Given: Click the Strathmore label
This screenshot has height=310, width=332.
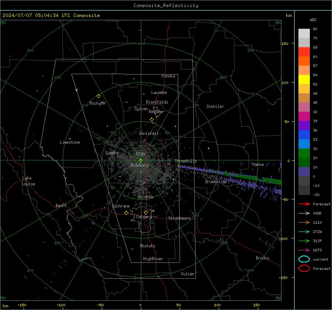Looking at the screenshot, I should (x=179, y=218).
